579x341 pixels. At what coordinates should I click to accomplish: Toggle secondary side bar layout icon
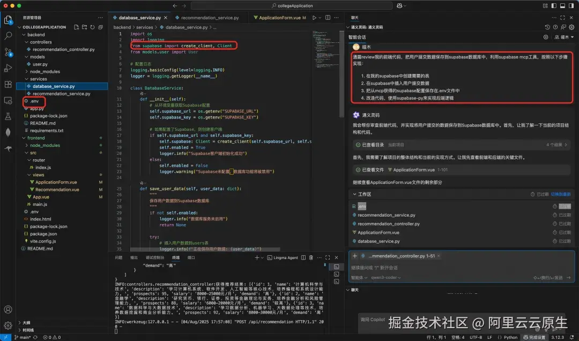tap(571, 5)
